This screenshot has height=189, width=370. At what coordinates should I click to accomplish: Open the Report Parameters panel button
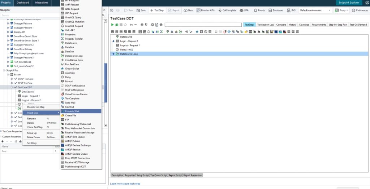[x=193, y=175]
